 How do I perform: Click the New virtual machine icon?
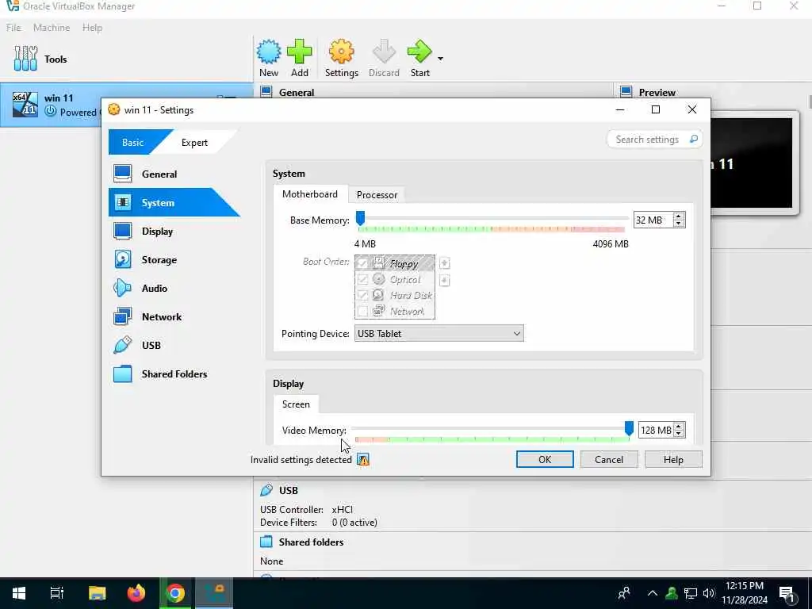pyautogui.click(x=269, y=52)
